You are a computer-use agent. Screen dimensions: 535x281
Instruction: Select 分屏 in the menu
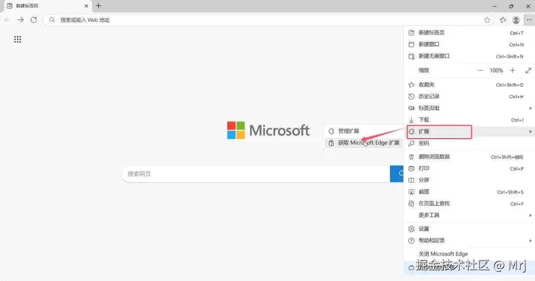point(469,180)
